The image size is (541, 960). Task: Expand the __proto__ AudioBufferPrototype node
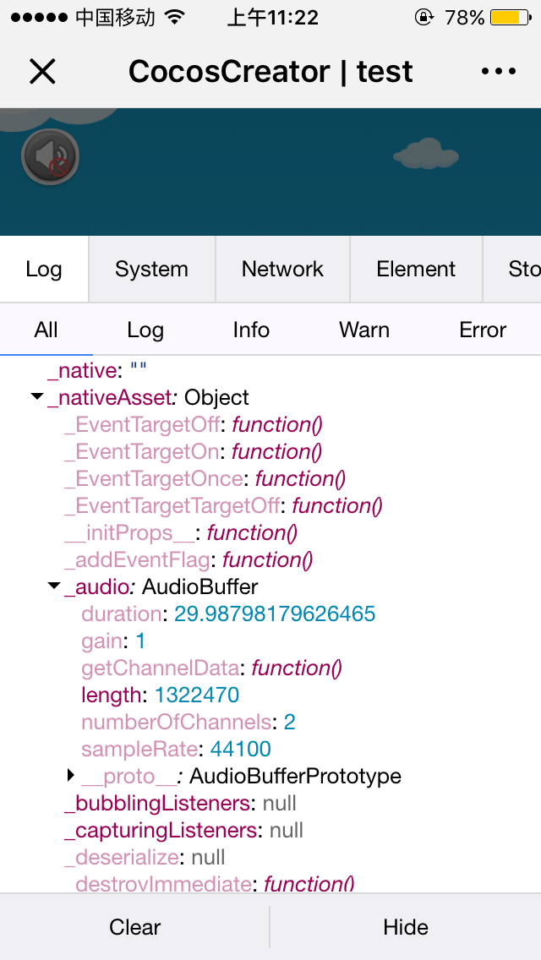[71, 775]
